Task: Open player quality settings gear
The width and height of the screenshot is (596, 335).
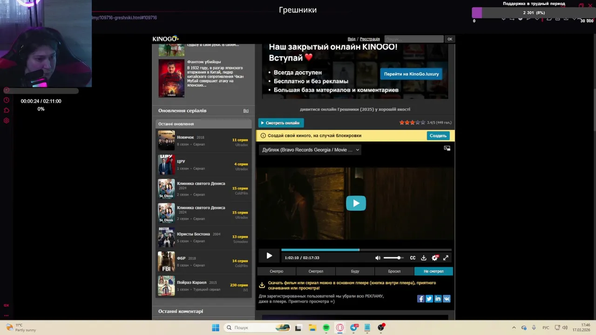Action: (x=435, y=258)
